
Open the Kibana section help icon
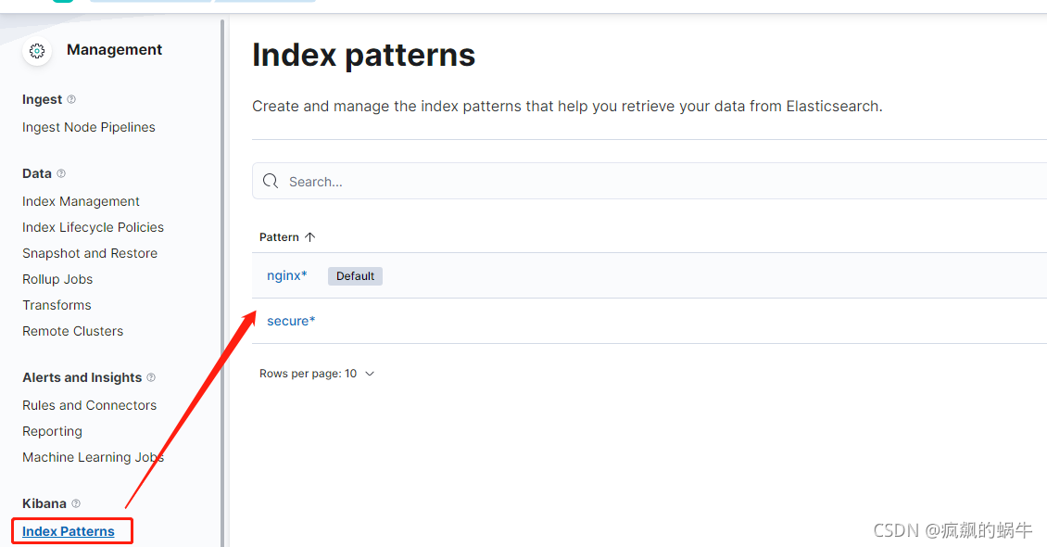[76, 503]
